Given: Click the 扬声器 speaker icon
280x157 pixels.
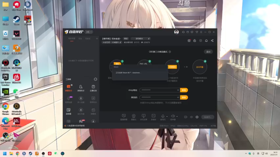Looking at the screenshot, I should (x=173, y=116).
